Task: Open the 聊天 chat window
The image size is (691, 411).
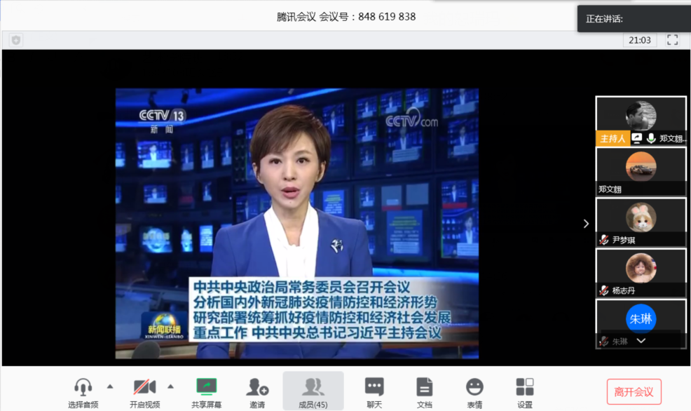Action: pos(374,386)
